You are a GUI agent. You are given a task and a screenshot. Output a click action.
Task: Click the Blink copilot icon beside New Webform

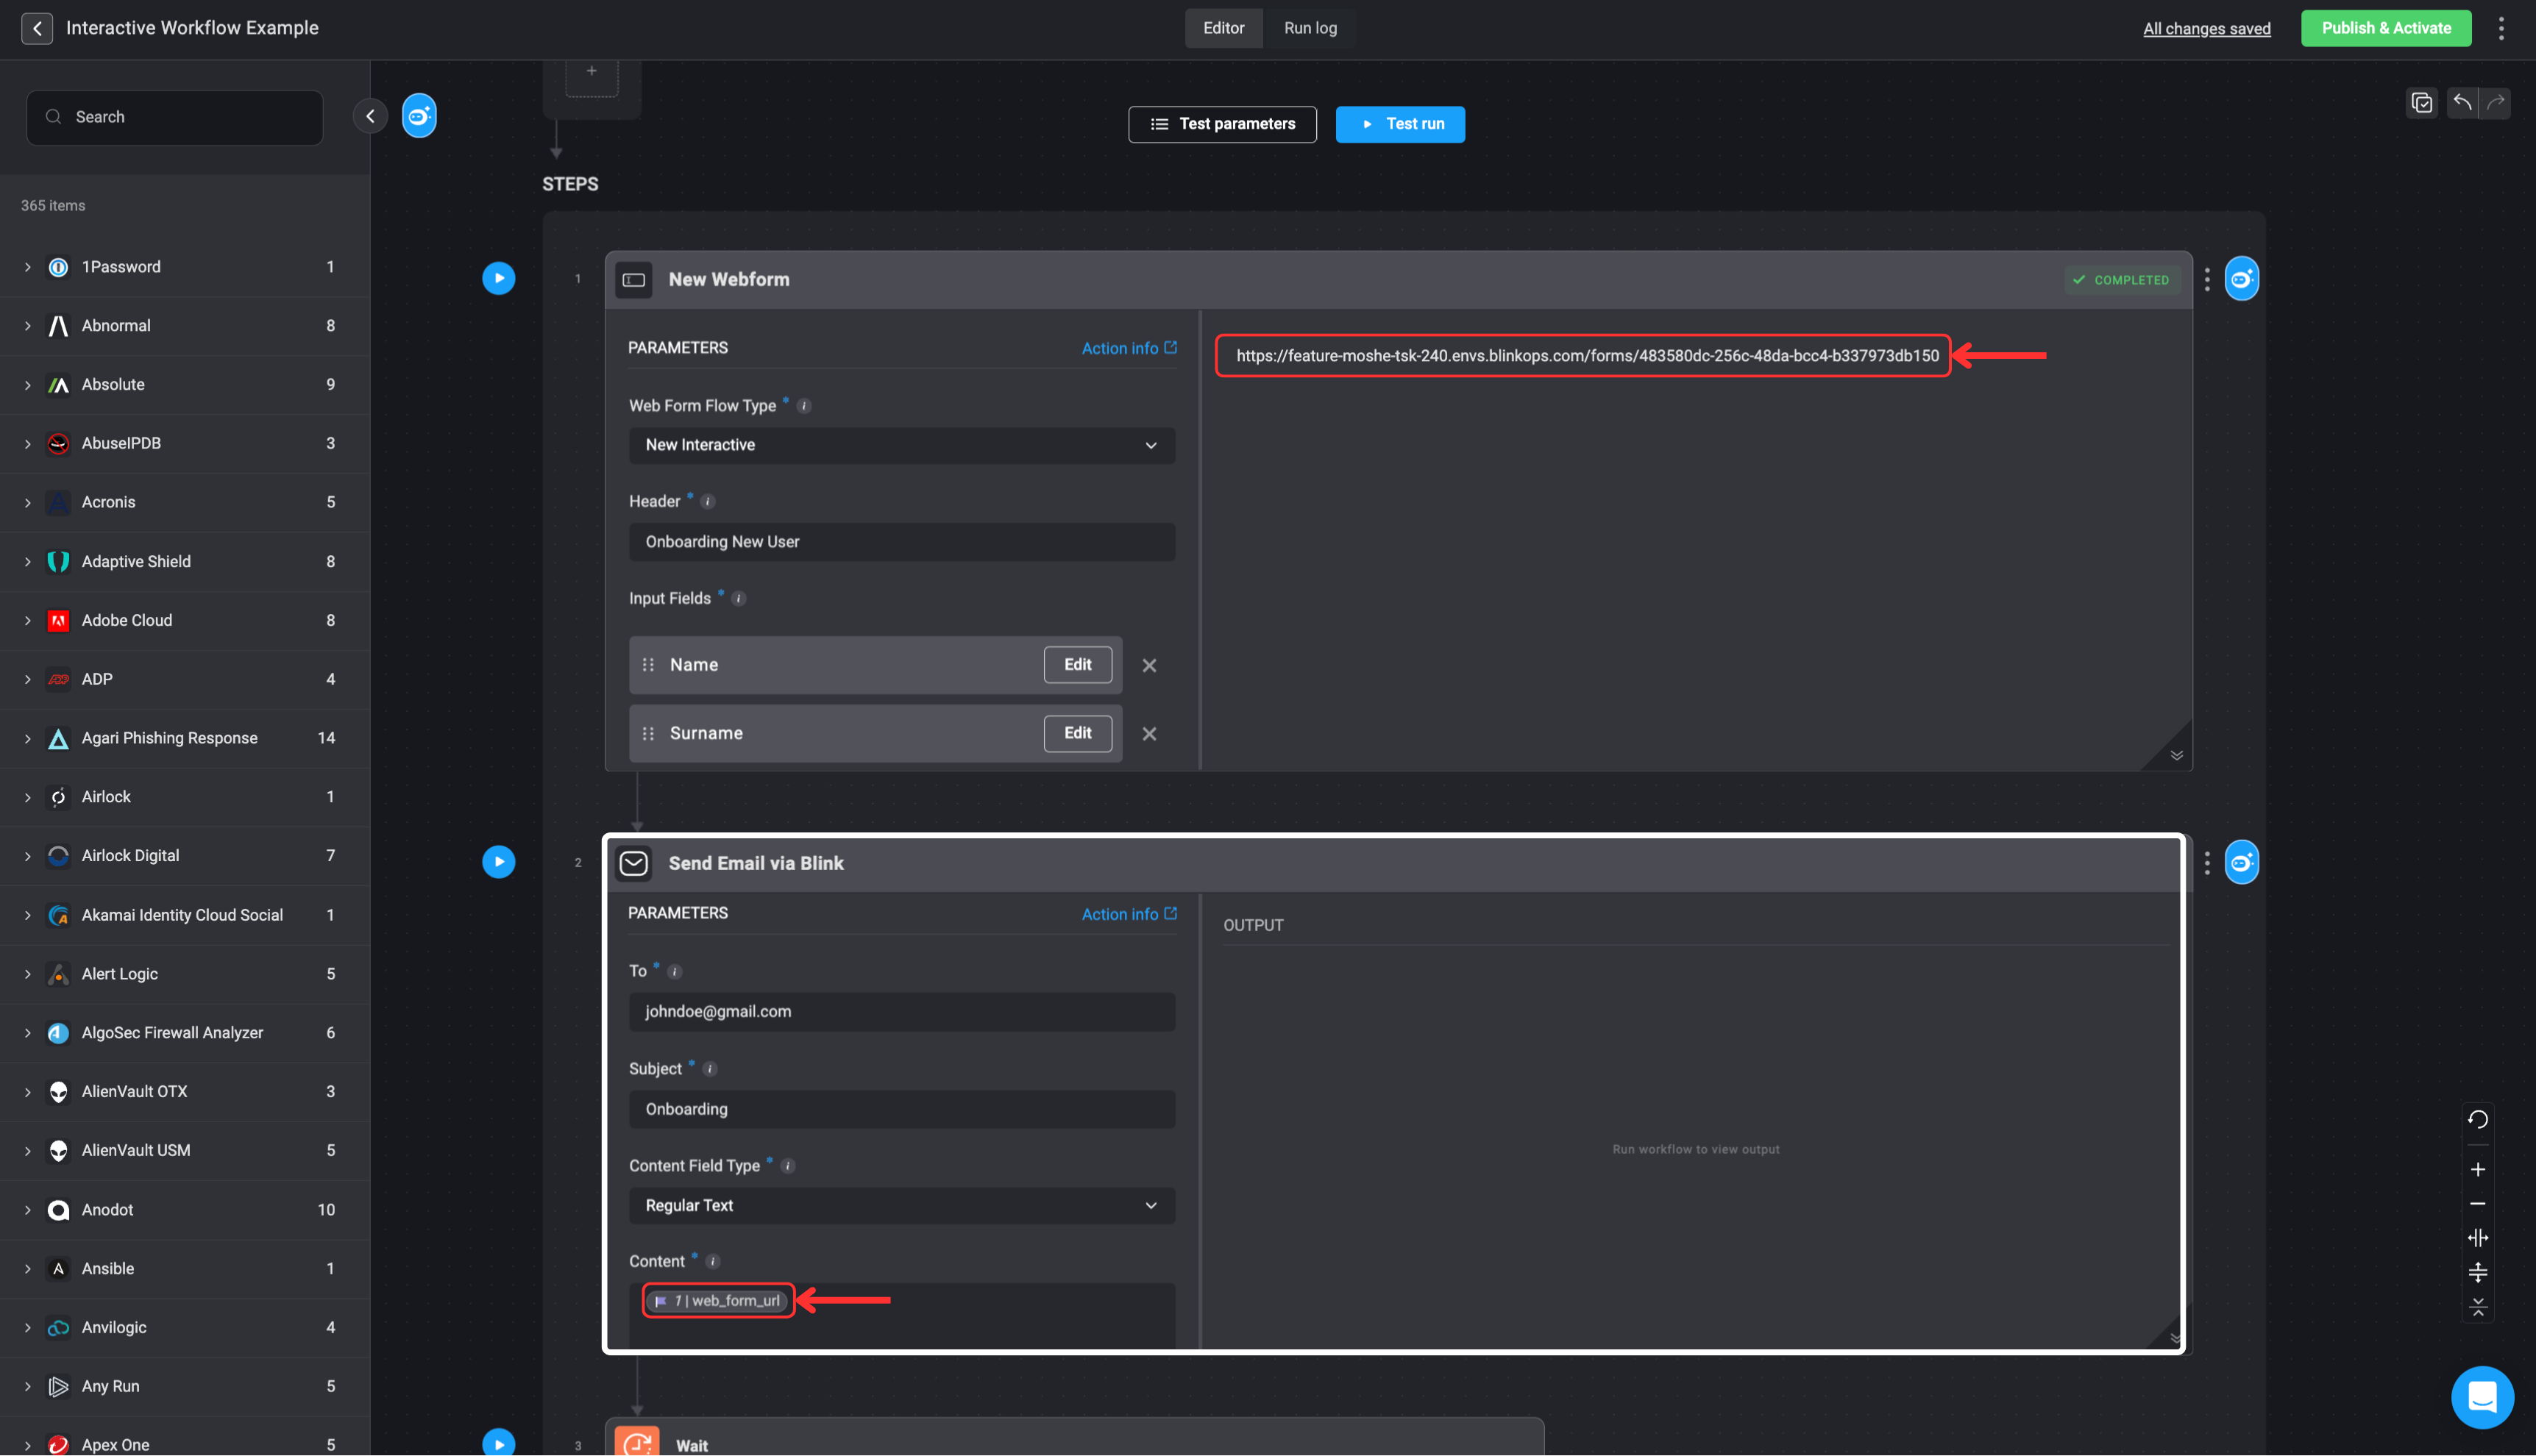point(2241,279)
